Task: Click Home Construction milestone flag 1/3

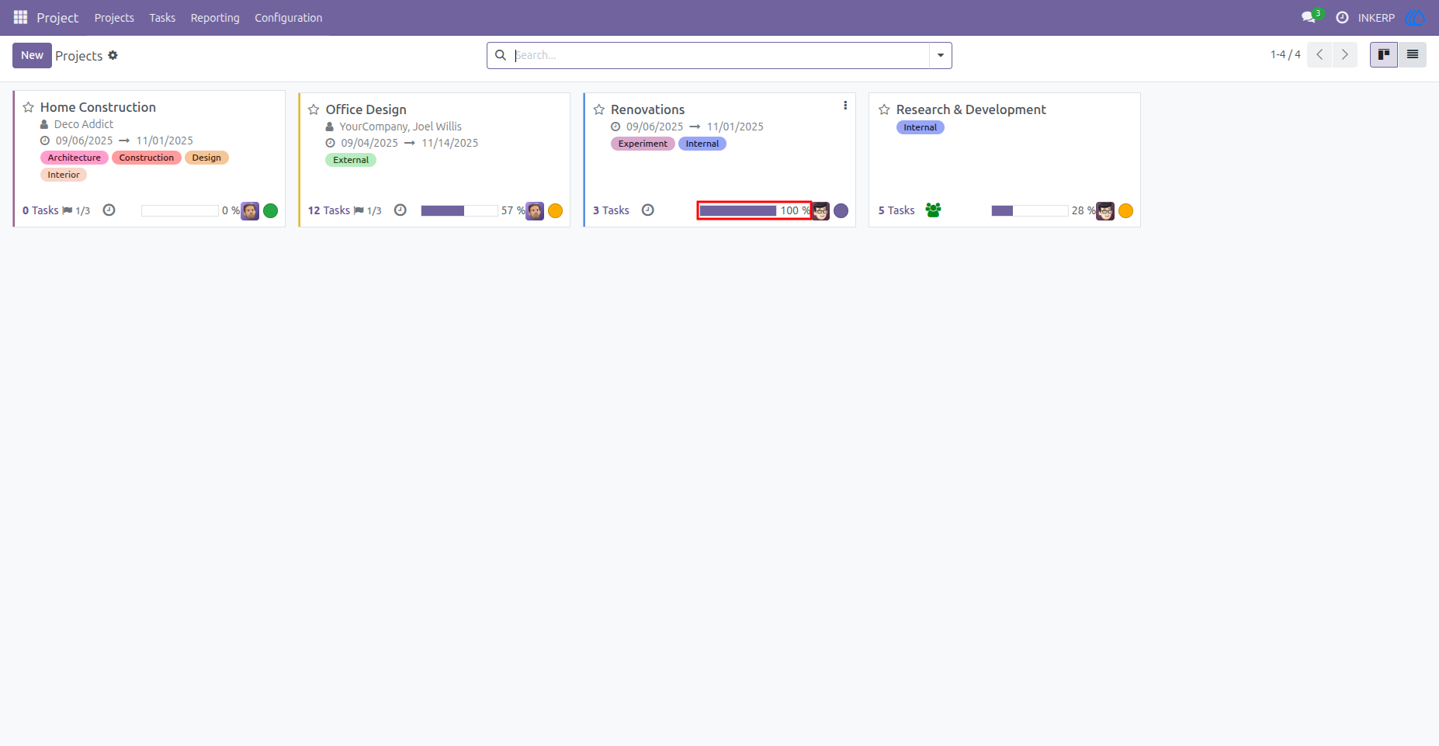Action: coord(76,210)
